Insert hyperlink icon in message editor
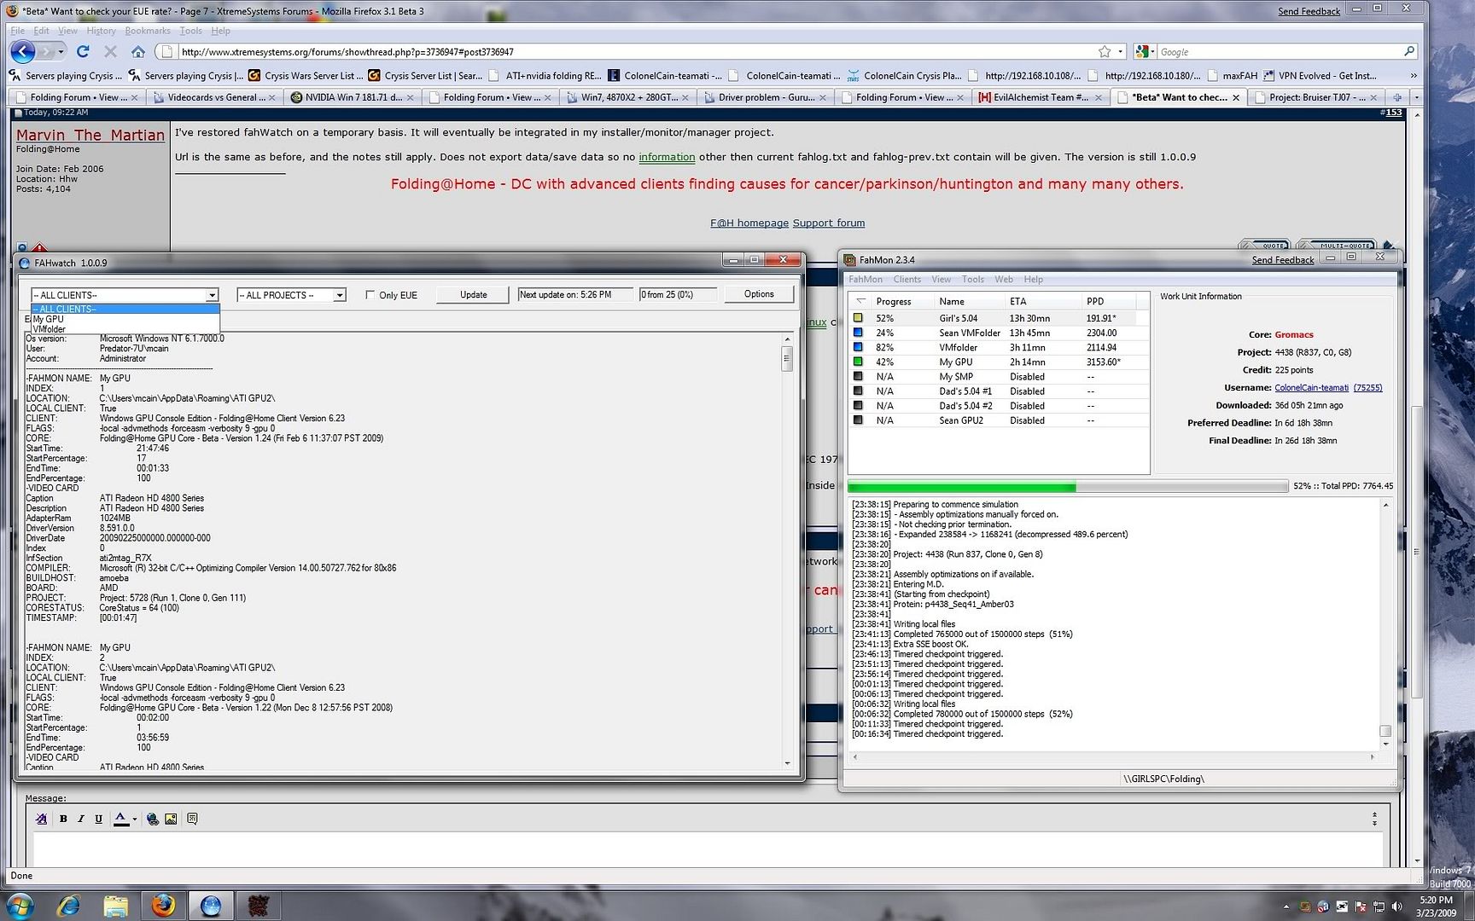 click(153, 819)
